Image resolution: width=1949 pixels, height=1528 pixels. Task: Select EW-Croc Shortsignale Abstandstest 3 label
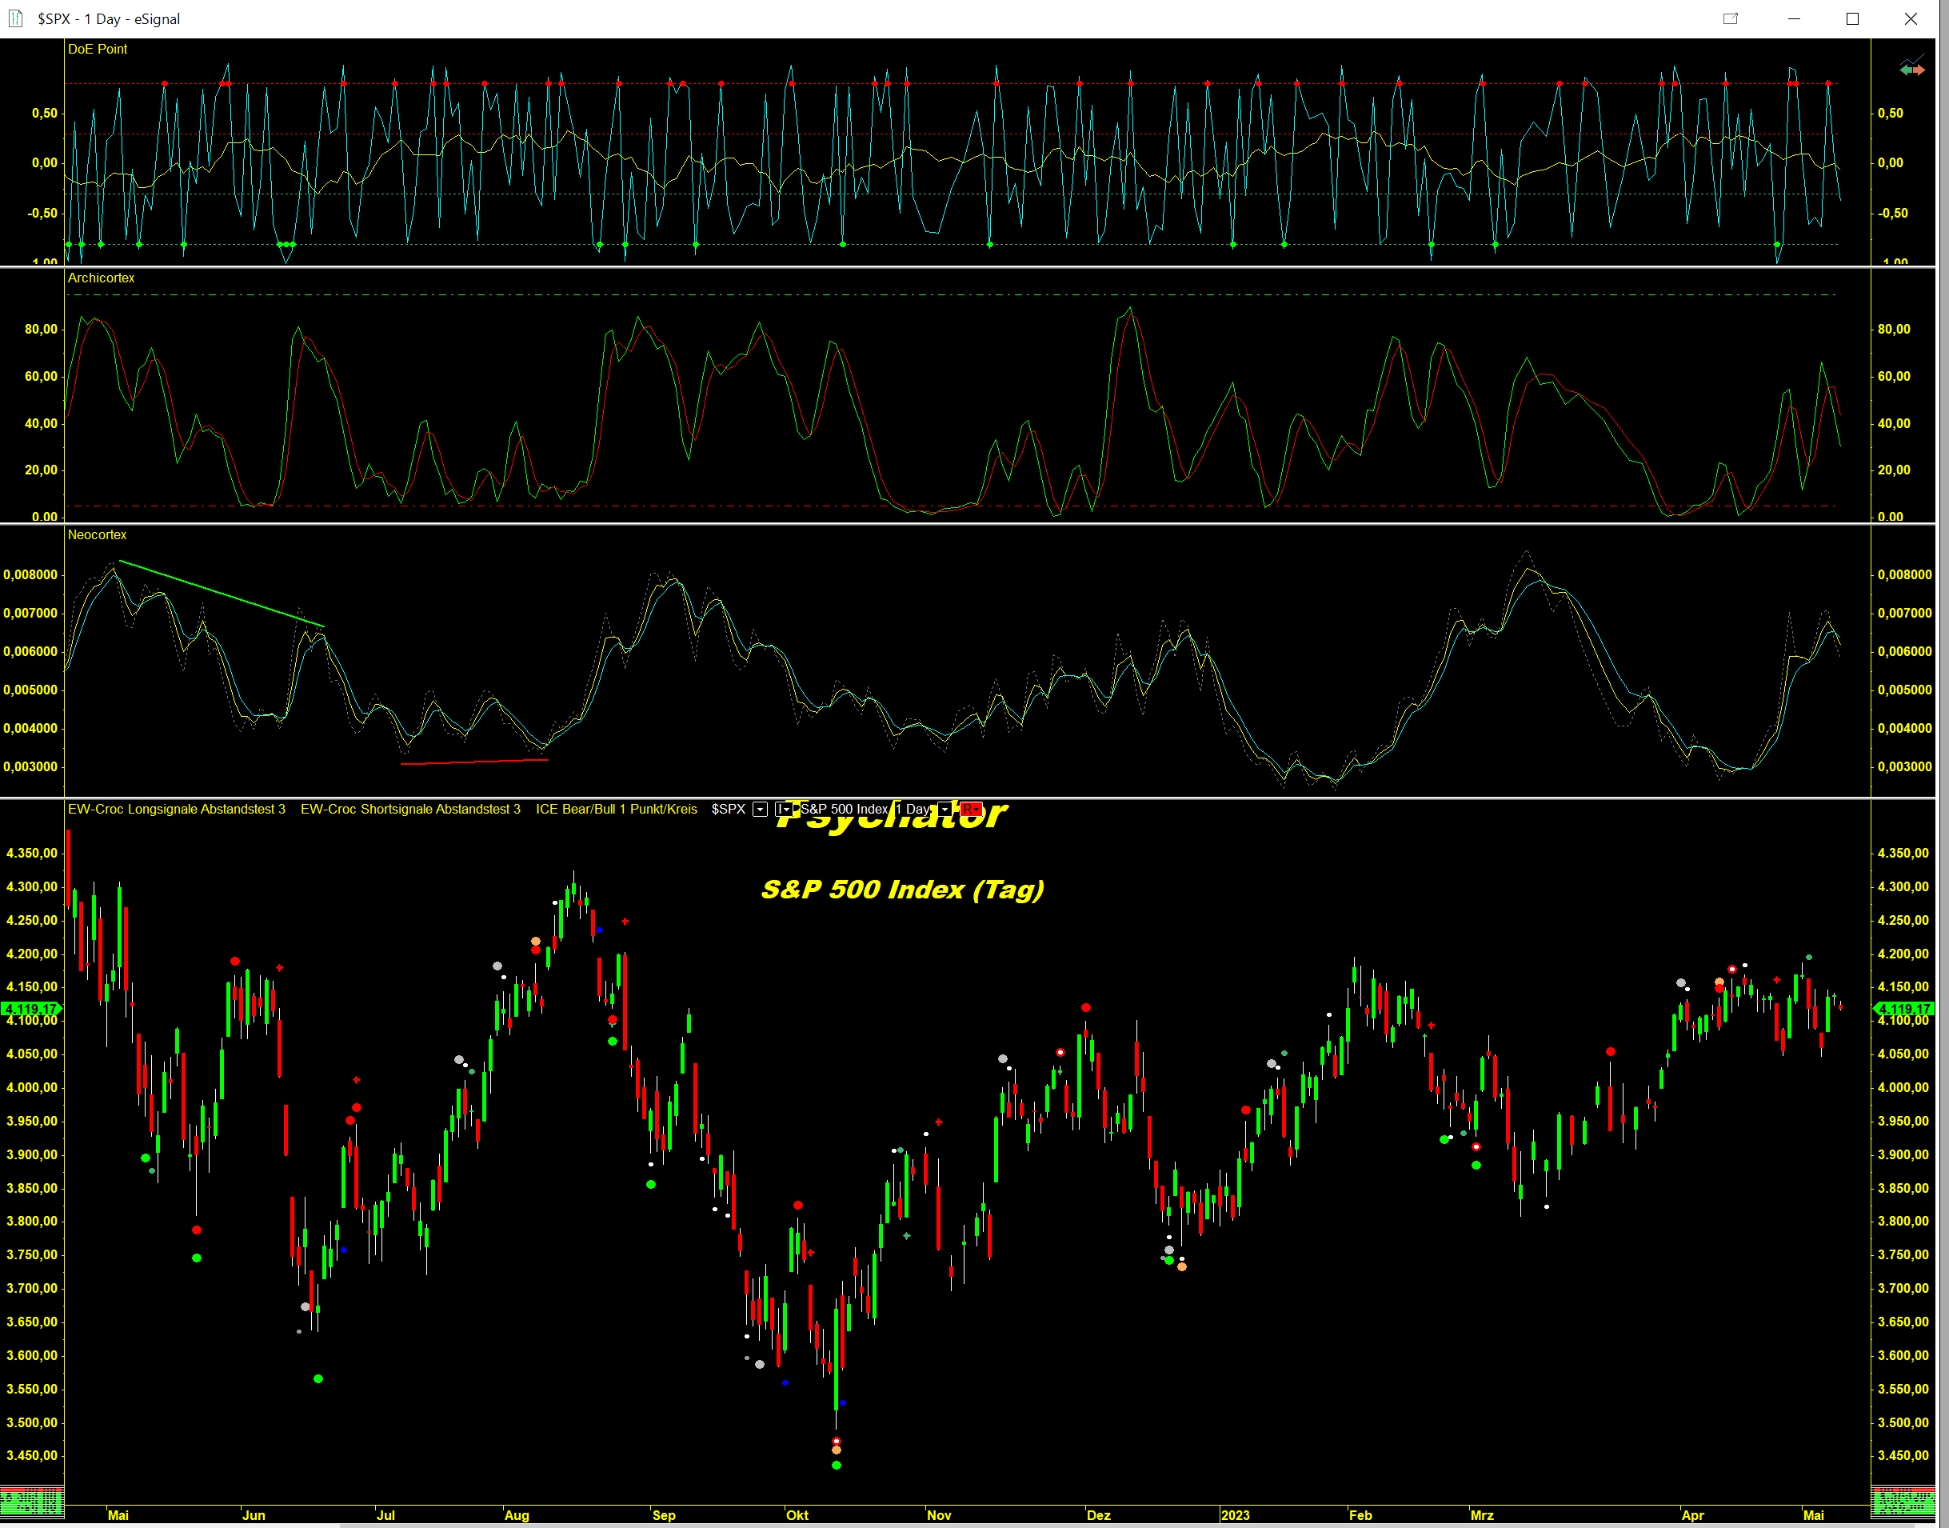(x=409, y=810)
